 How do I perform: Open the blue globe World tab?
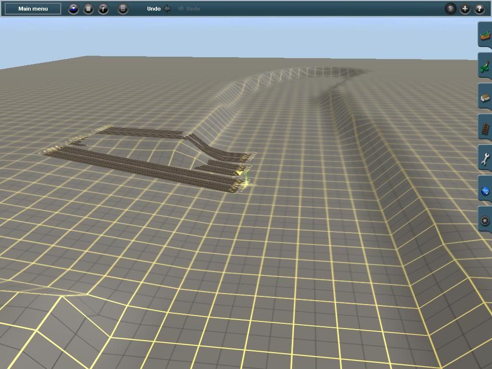(485, 189)
